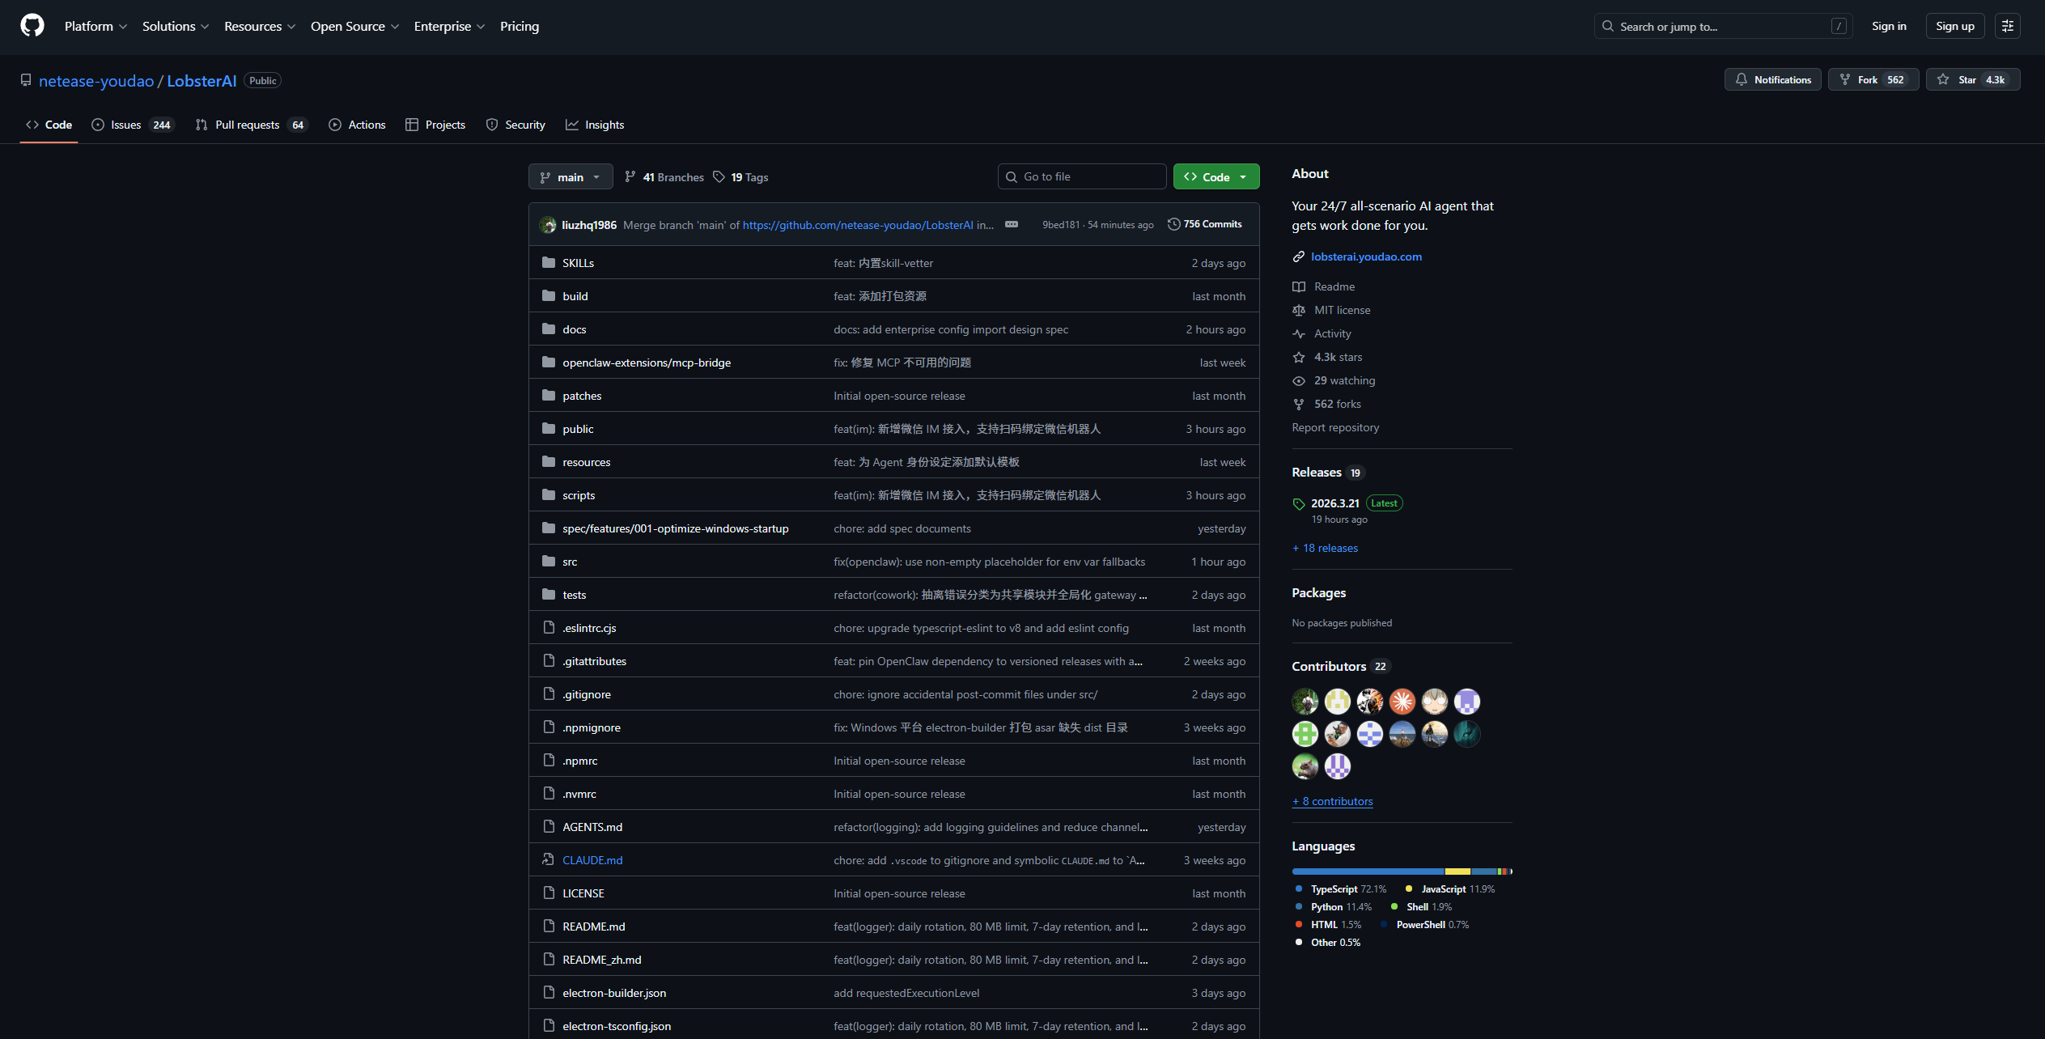The width and height of the screenshot is (2045, 1039).
Task: Open the Solutions dropdown menu
Action: (x=176, y=26)
